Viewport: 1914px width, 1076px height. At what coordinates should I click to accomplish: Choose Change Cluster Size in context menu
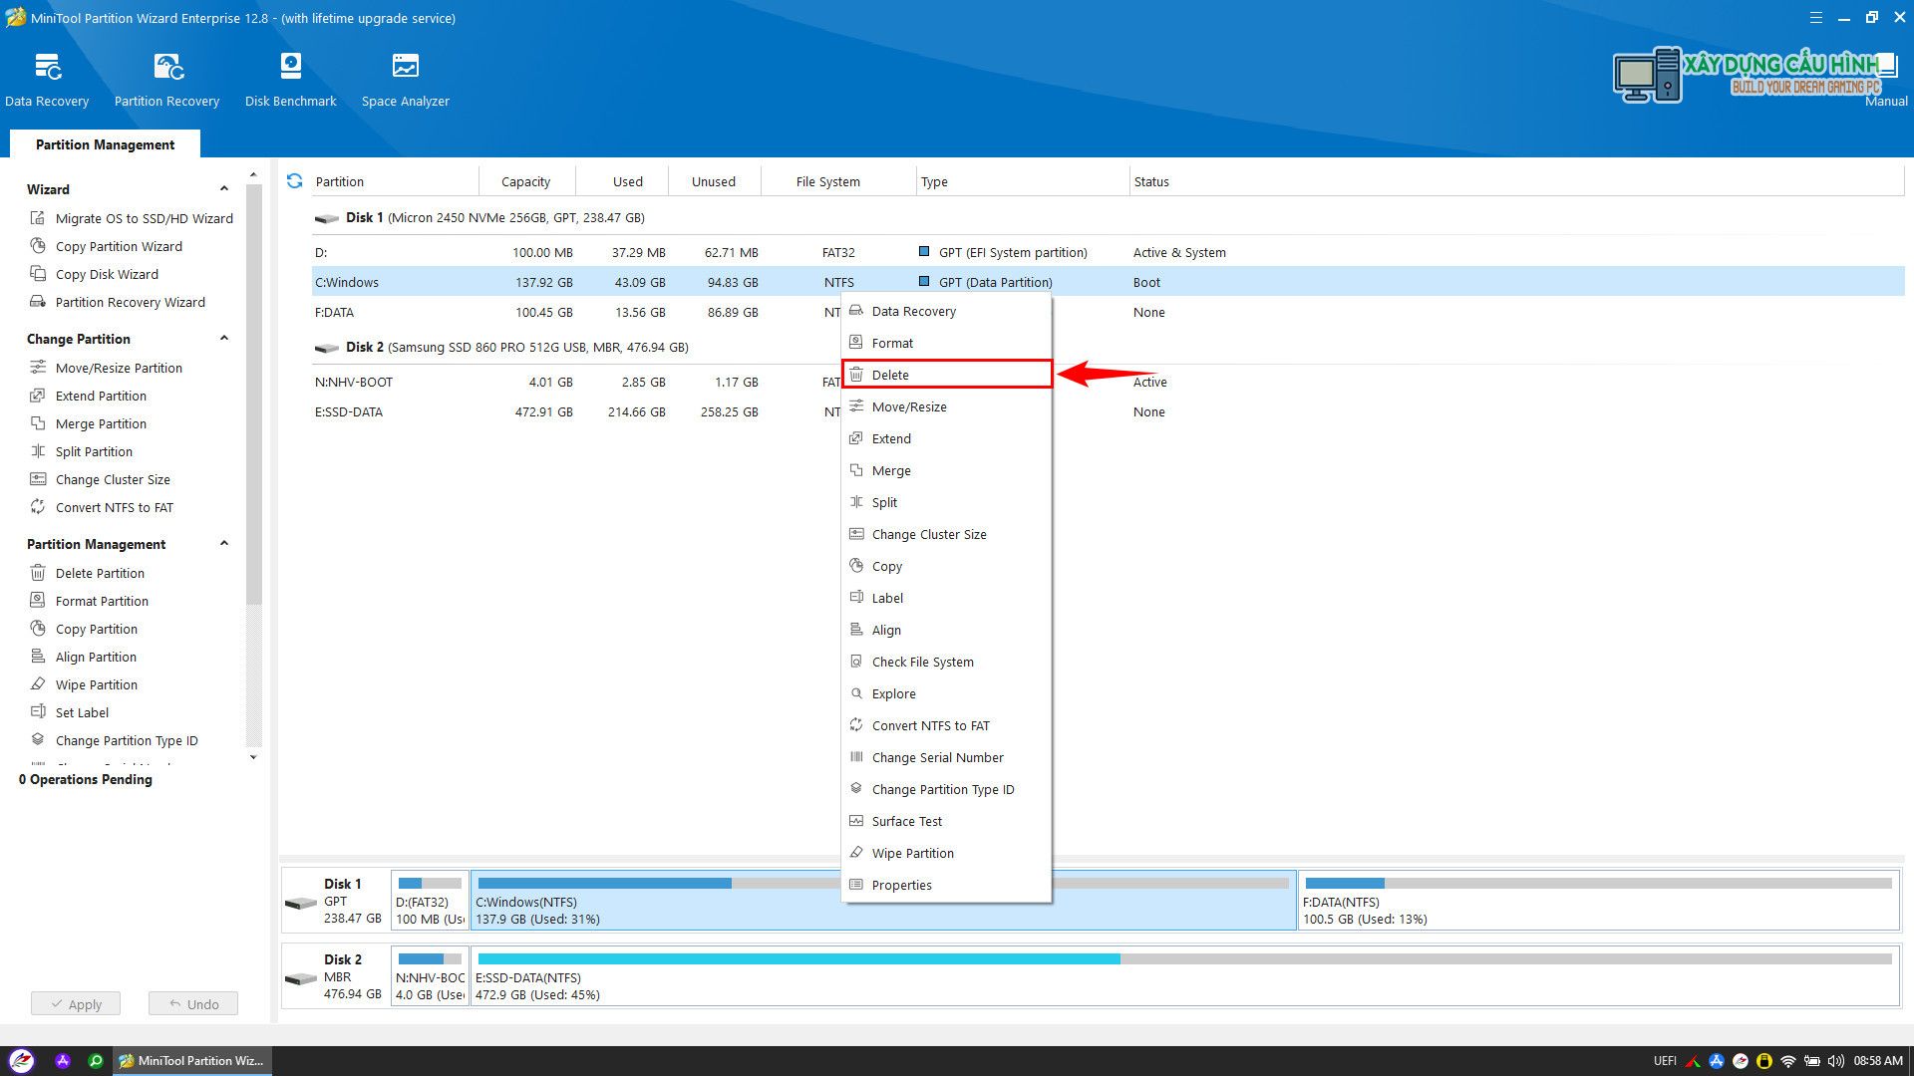tap(946, 534)
